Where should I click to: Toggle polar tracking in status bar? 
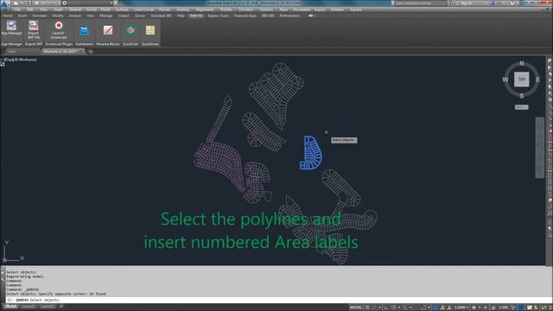pyautogui.click(x=394, y=308)
